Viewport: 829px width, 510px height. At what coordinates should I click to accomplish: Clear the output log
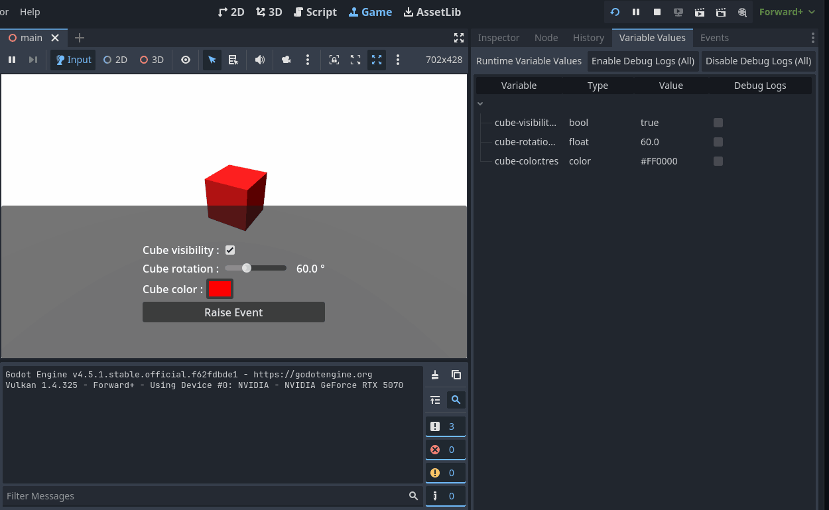click(x=435, y=375)
